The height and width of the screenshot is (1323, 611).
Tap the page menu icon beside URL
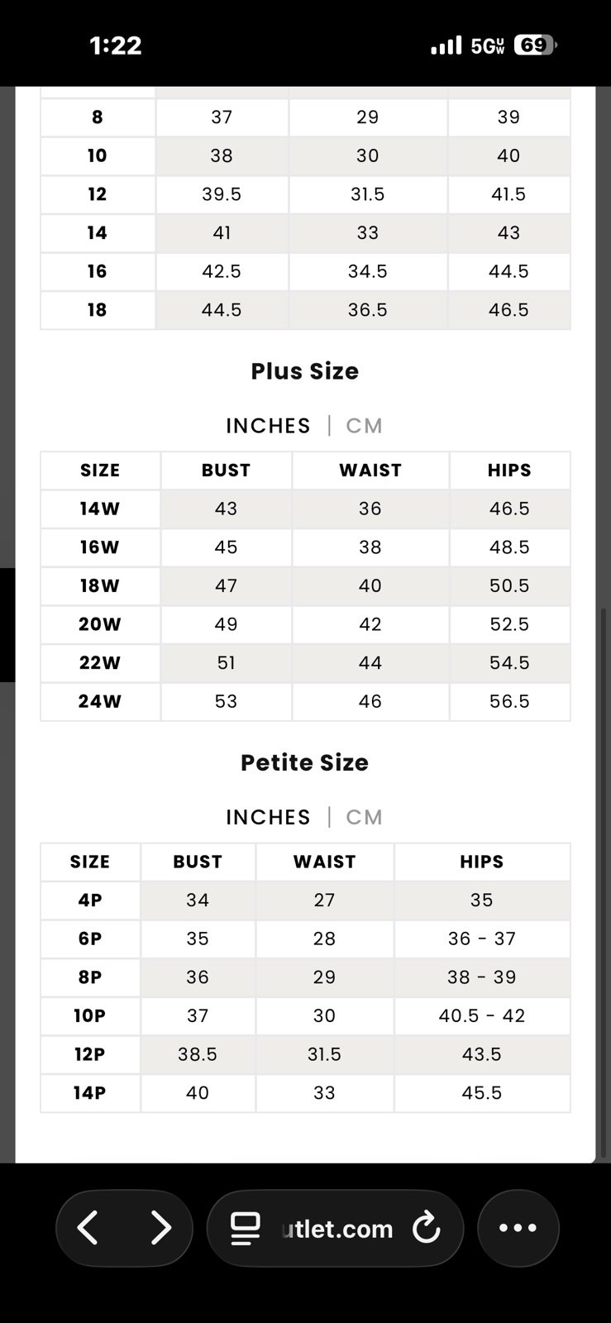point(246,1229)
